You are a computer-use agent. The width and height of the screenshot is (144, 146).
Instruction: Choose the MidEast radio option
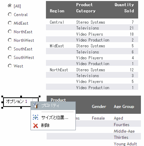[x=10, y=23]
